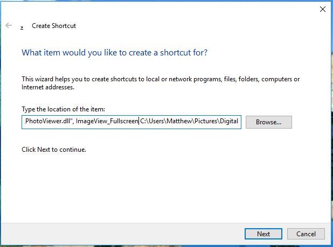
Task: Click the desktop wallpaper strip below the dialog
Action: point(162,245)
